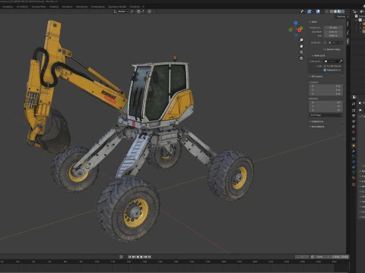Click the Clip Start value field

coord(333,32)
